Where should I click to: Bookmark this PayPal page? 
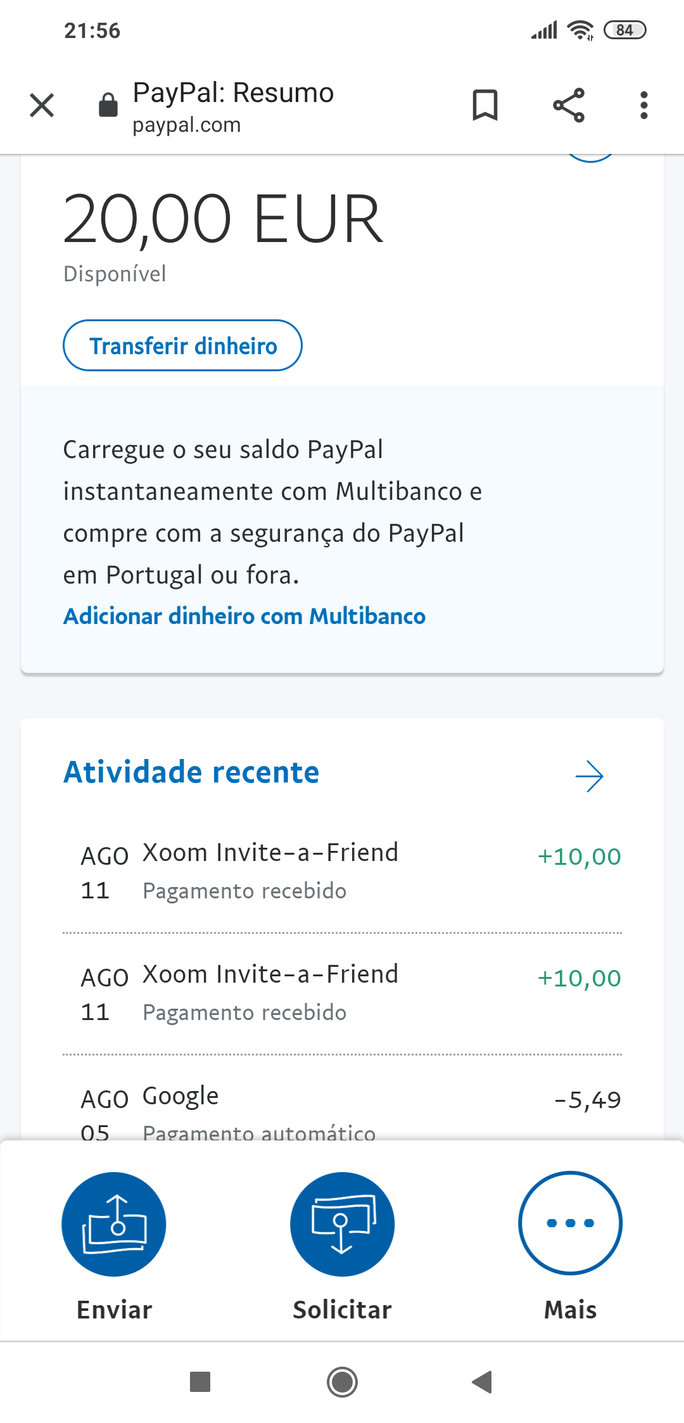pos(485,105)
